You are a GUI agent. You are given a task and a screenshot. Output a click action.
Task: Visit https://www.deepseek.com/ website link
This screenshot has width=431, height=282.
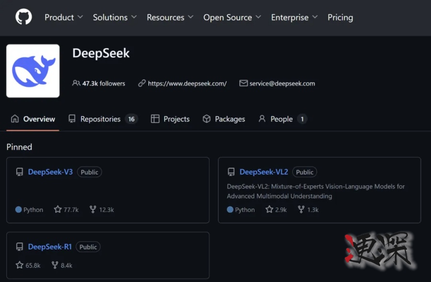(x=187, y=83)
